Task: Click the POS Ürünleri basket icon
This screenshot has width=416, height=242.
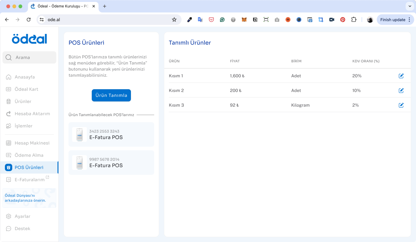Action: pyautogui.click(x=9, y=167)
